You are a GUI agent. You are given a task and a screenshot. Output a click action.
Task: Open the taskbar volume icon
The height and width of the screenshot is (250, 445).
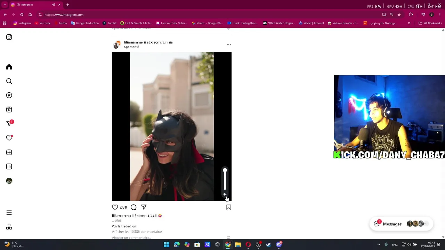pos(409,244)
